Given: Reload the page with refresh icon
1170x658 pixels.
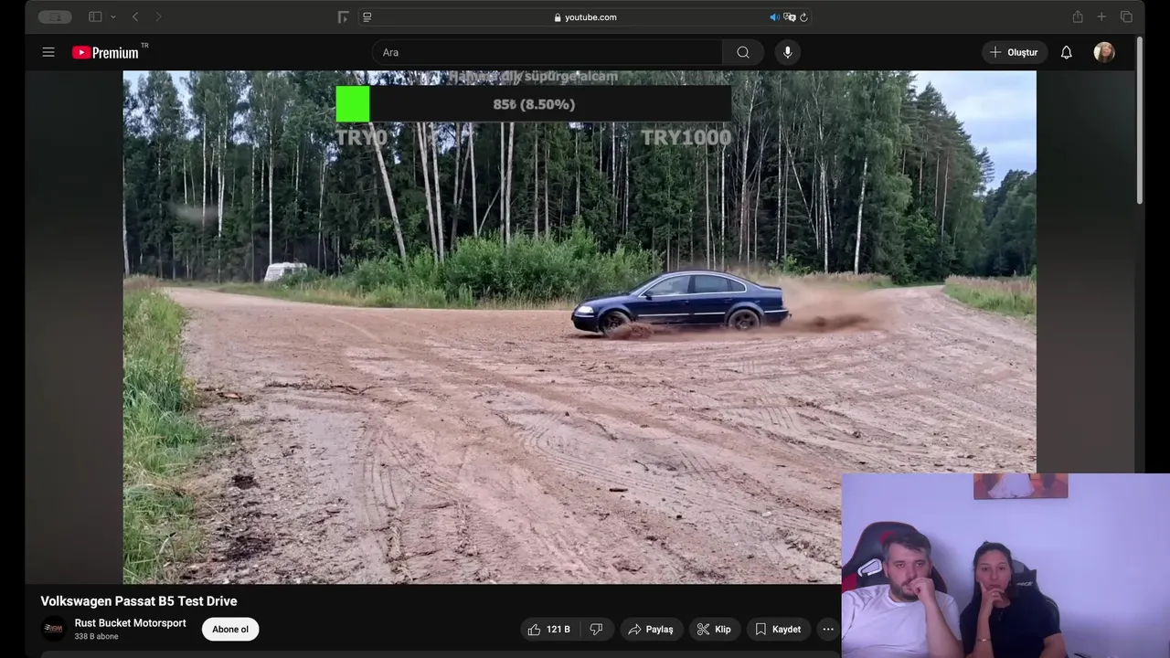Looking at the screenshot, I should 803,16.
